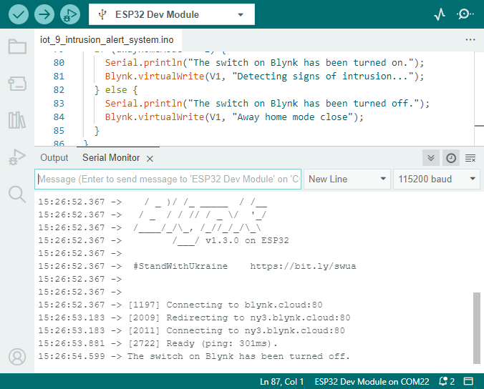Toggle bottom panel icon in status bar
This screenshot has width=484, height=389.
point(468,381)
